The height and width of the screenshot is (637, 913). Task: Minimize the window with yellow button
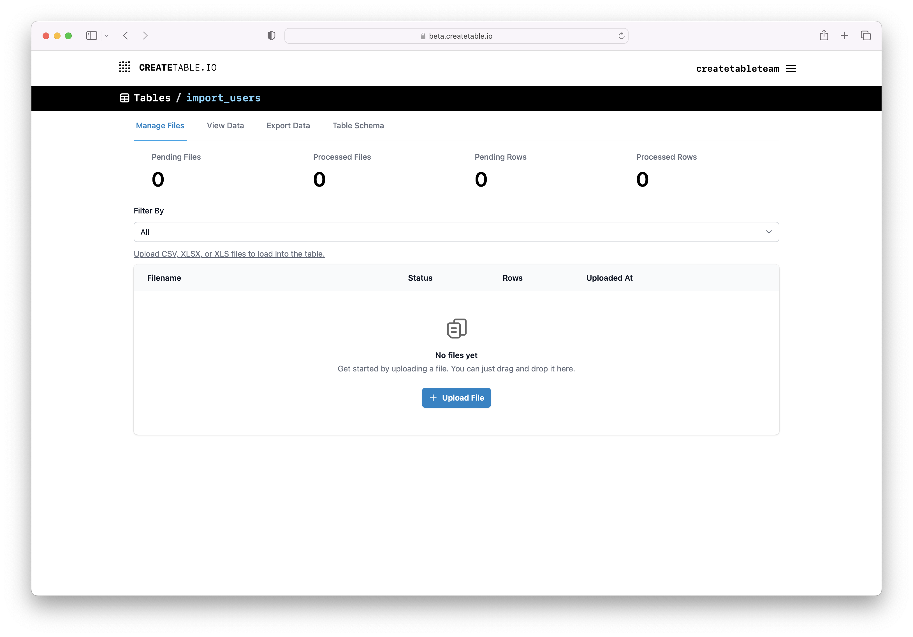(57, 36)
